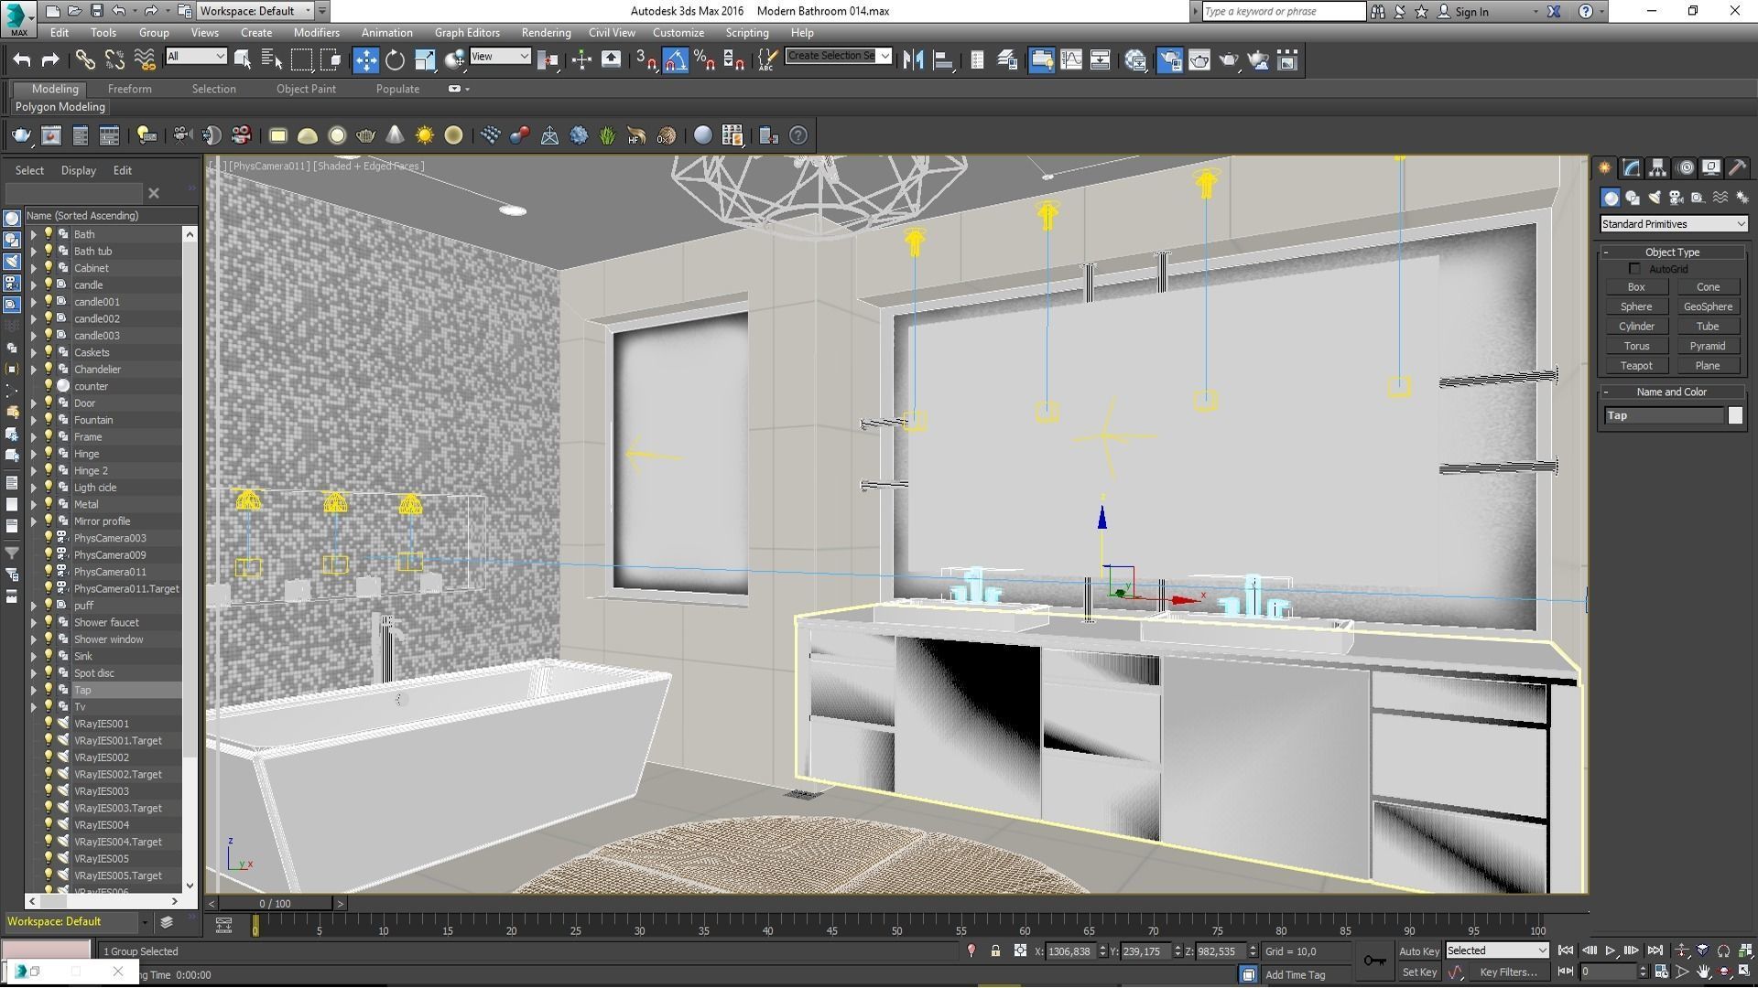The width and height of the screenshot is (1758, 988).
Task: Click the Pyramid button
Action: [x=1708, y=346]
